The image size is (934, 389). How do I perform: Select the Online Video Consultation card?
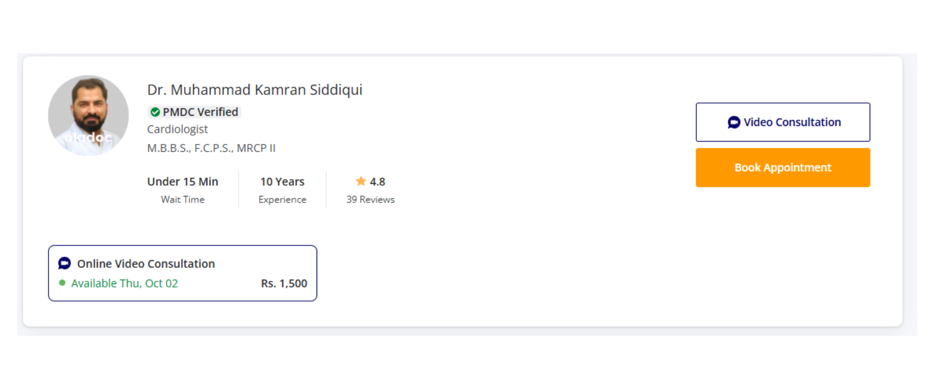tap(182, 273)
